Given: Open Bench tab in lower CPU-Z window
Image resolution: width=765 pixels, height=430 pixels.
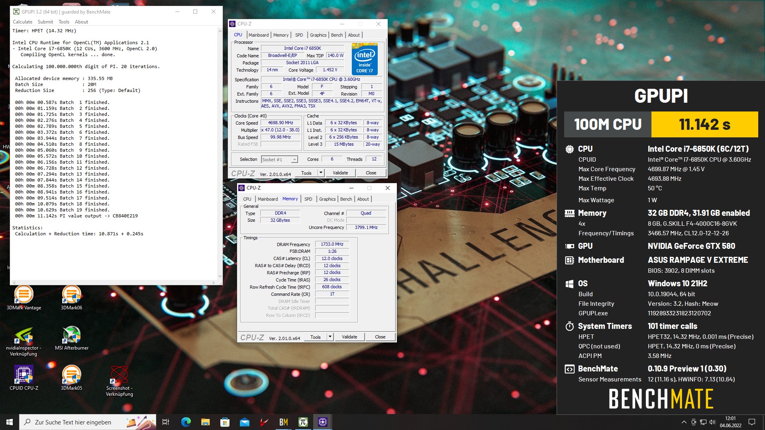Looking at the screenshot, I should 346,199.
